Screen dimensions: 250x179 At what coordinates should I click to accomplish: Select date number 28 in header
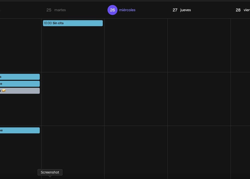[x=238, y=10]
